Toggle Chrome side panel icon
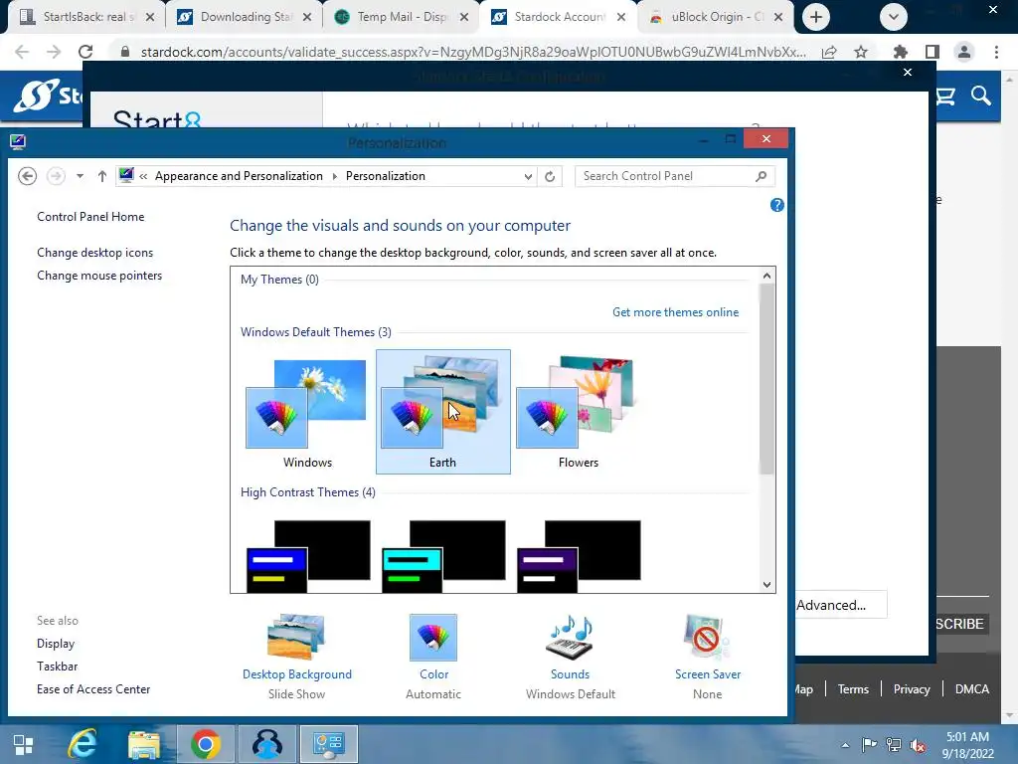The image size is (1018, 764). coord(933,52)
